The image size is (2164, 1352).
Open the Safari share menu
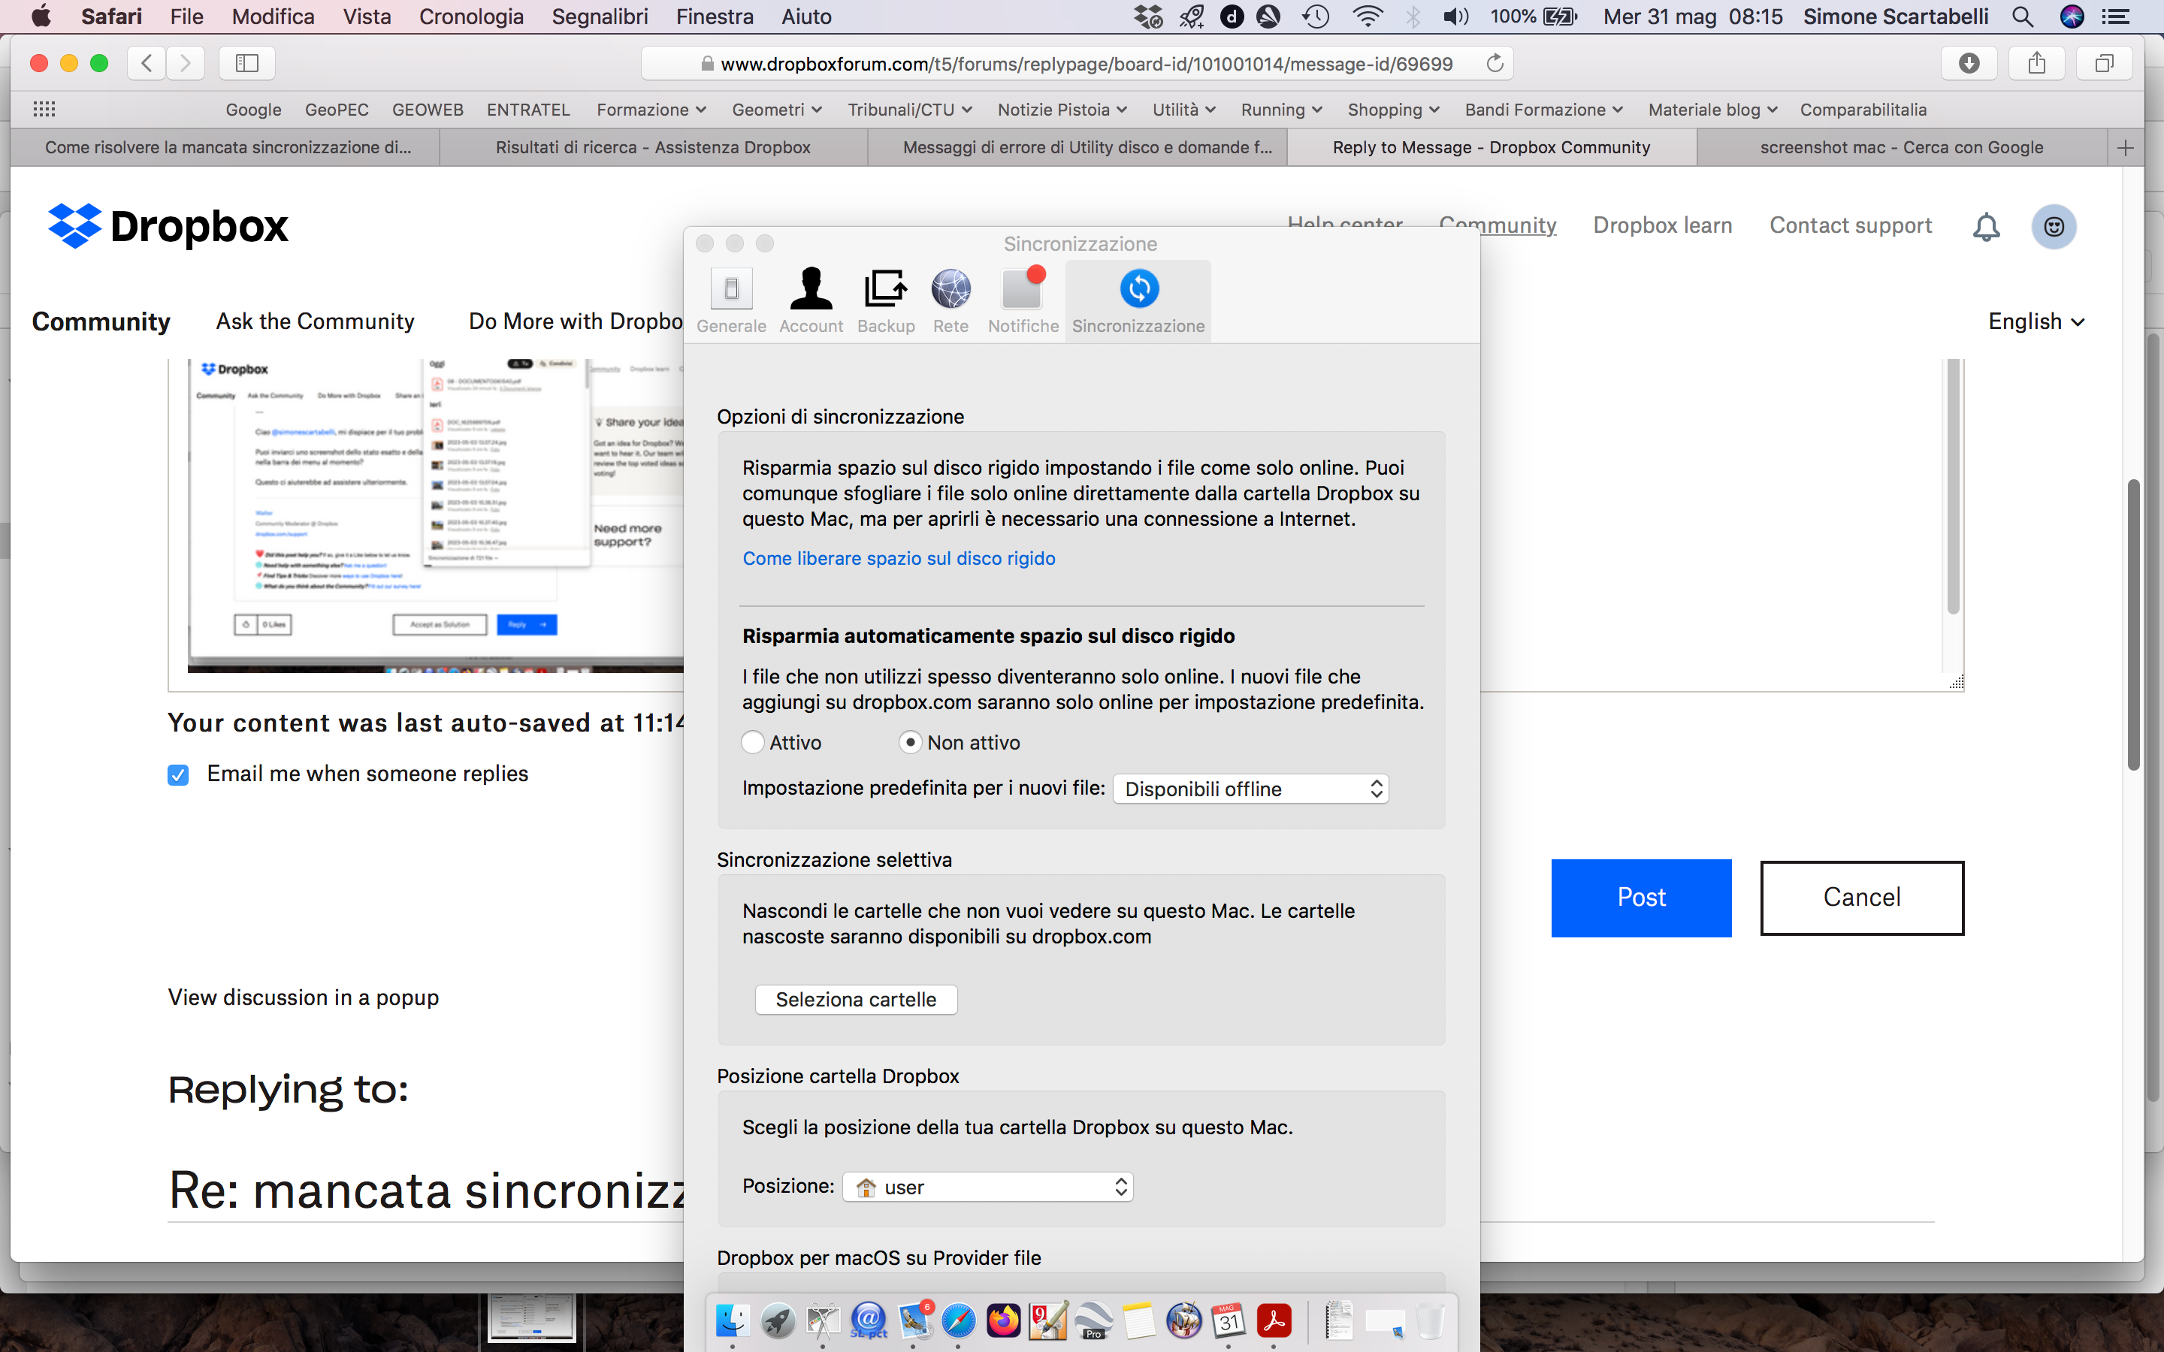pyautogui.click(x=2036, y=62)
